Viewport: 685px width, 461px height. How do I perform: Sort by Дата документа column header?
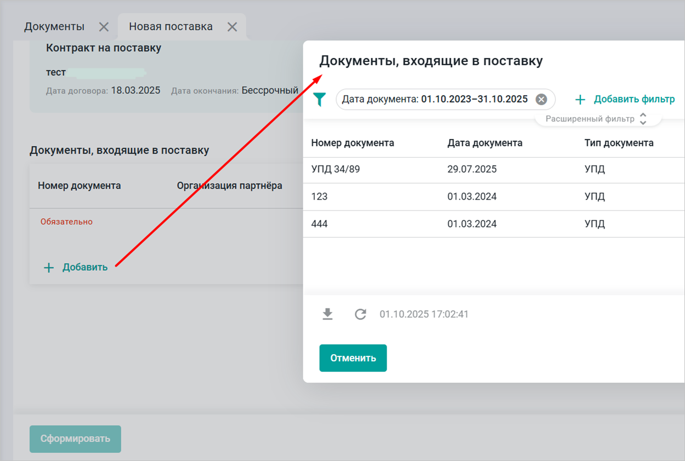(485, 143)
